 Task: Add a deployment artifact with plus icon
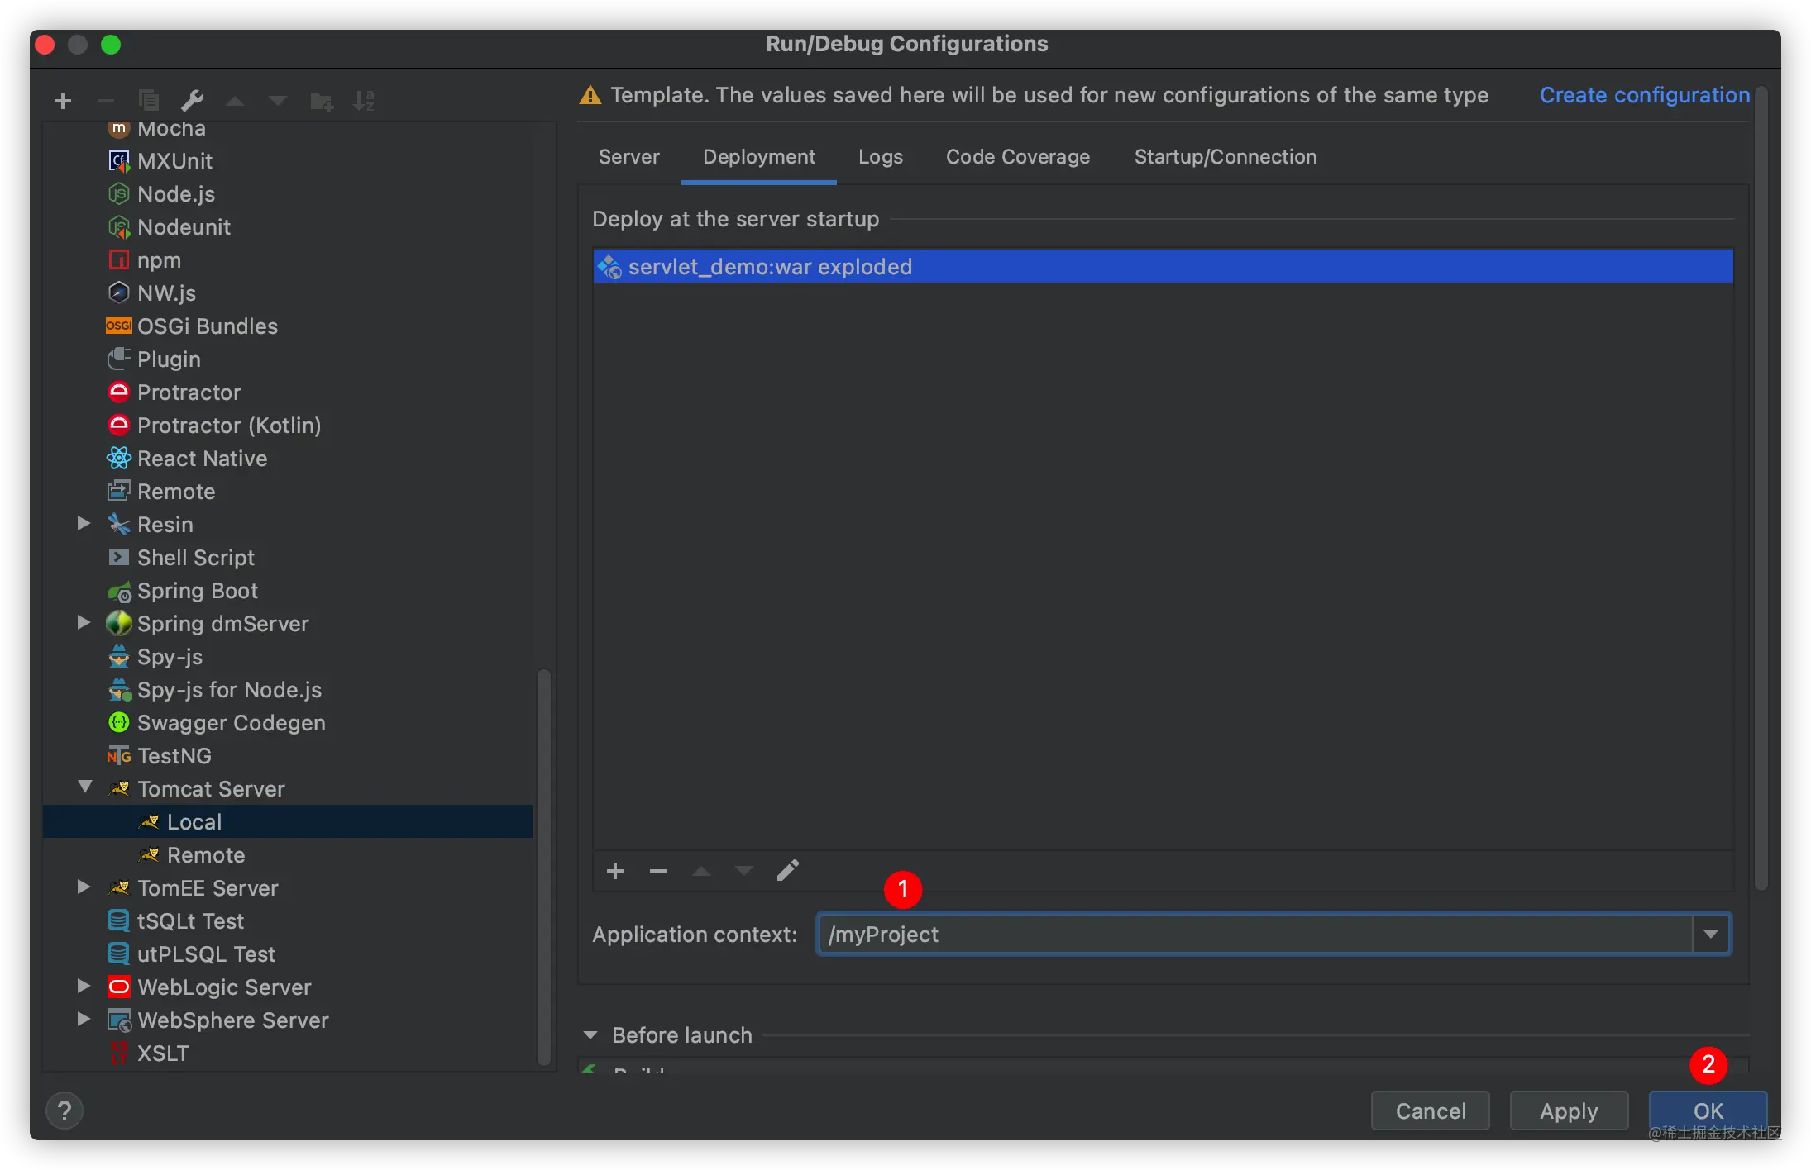click(x=615, y=871)
